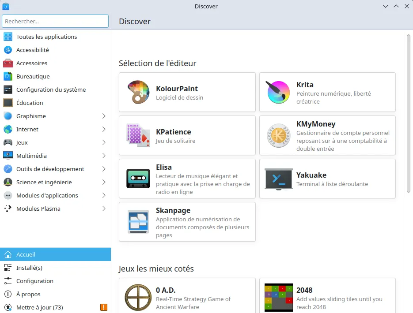Click the Skanpage scanner icon
The image size is (413, 313).
tap(138, 222)
